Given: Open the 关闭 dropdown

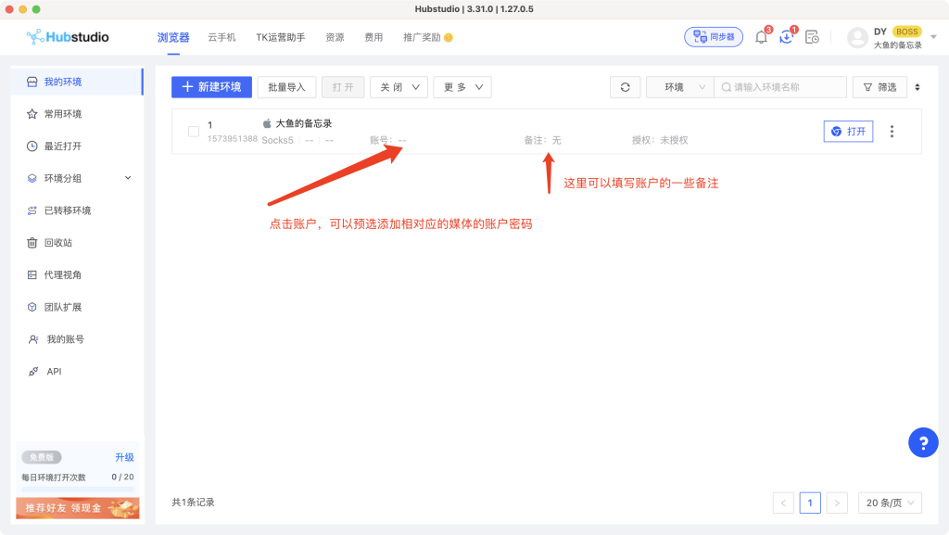Looking at the screenshot, I should (x=399, y=87).
